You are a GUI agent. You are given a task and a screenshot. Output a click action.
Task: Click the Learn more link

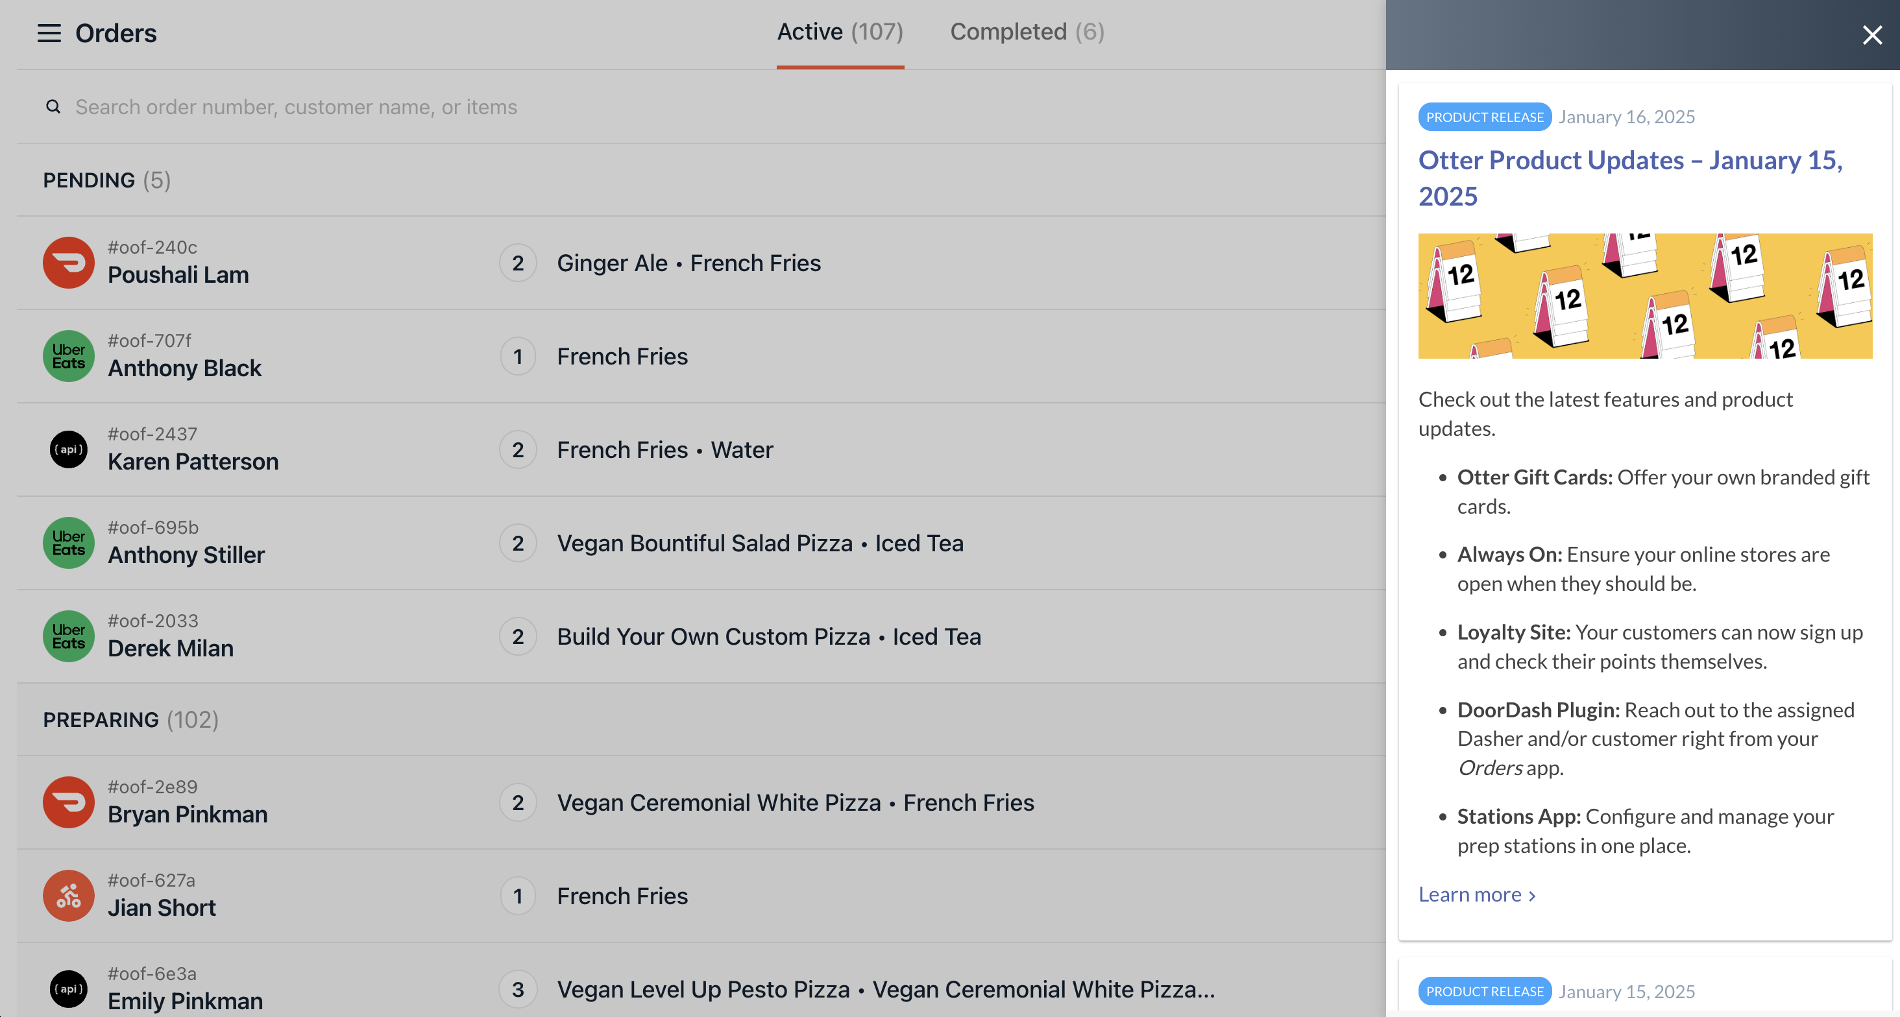tap(1477, 894)
